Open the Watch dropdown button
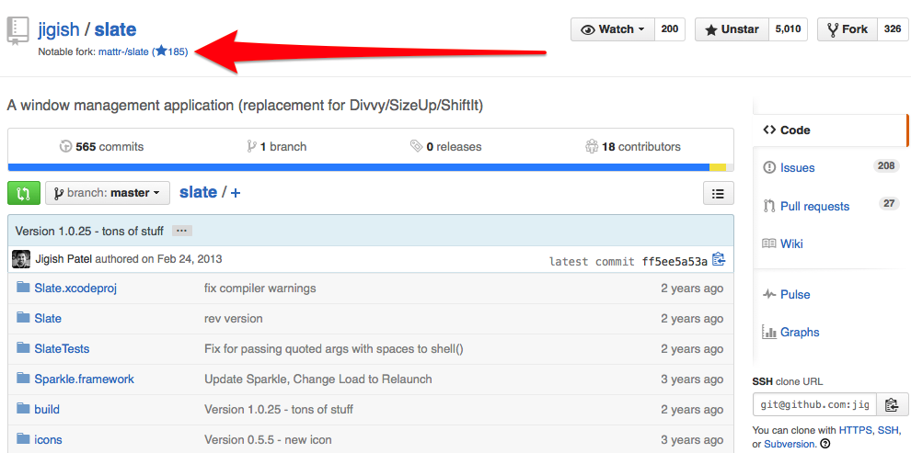The width and height of the screenshot is (911, 453). (x=612, y=29)
